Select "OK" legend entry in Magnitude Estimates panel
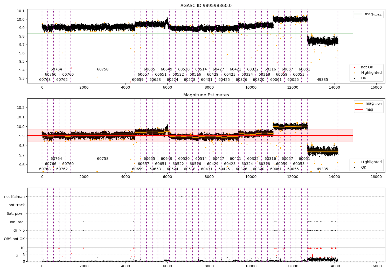389x272 pixels. [x=364, y=168]
